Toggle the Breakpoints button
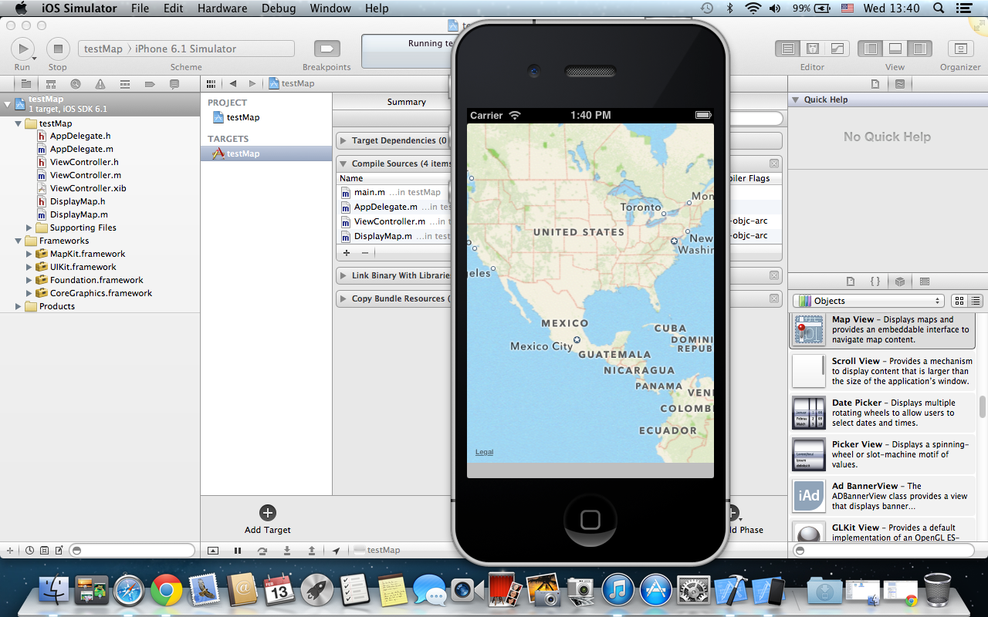The width and height of the screenshot is (988, 617). (x=327, y=49)
